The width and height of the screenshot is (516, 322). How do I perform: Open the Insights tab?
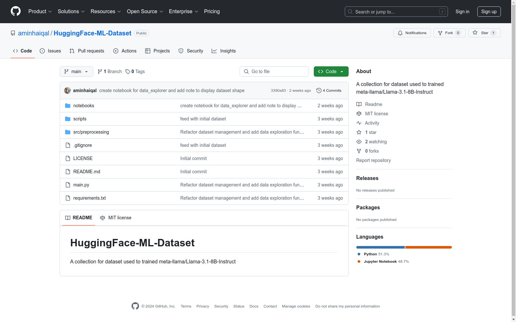223,51
